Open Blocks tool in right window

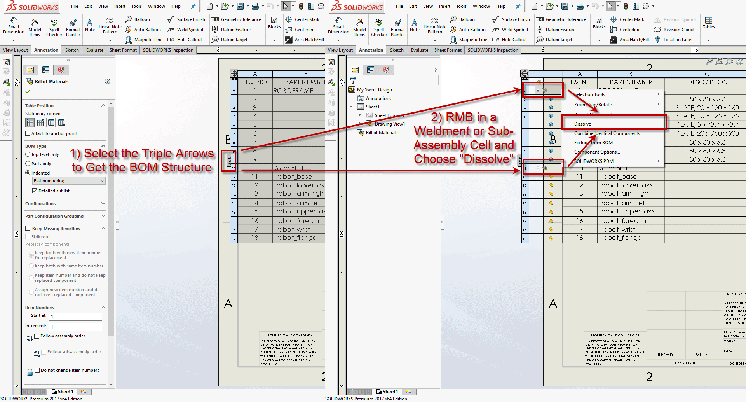pyautogui.click(x=599, y=23)
